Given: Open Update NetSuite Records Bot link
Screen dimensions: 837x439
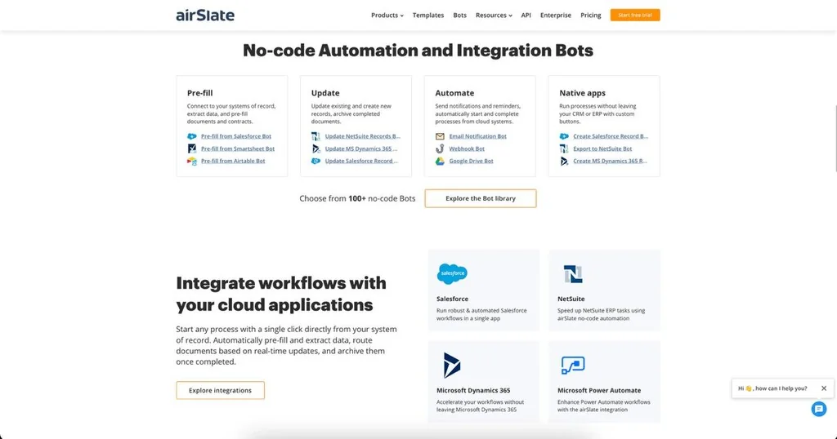Looking at the screenshot, I should point(362,136).
